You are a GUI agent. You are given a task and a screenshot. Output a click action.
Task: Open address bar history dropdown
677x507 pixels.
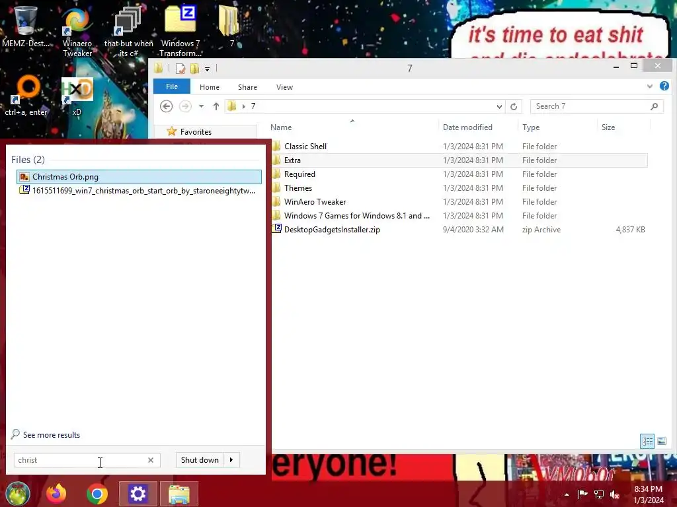click(x=499, y=106)
